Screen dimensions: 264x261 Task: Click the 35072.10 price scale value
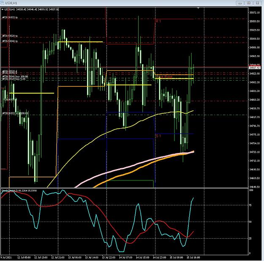point(254,12)
